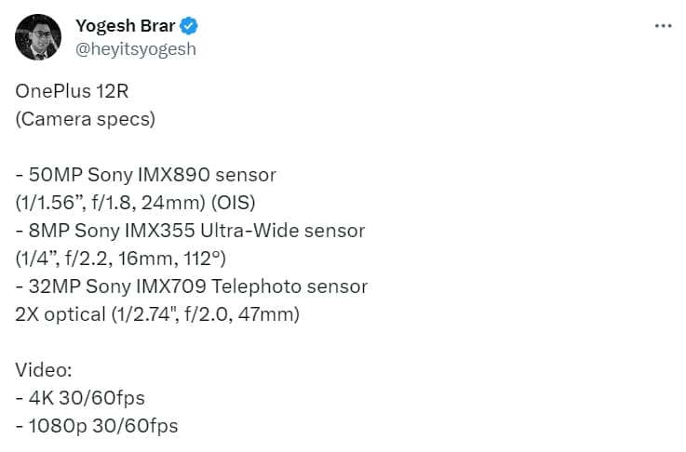This screenshot has height=452, width=686.
Task: Select the 8MP Sony IMX355 Ultra-Wide line
Action: tap(190, 230)
